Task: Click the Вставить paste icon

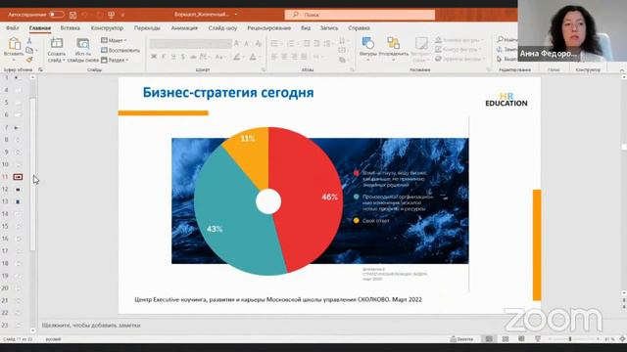Action: pos(14,43)
